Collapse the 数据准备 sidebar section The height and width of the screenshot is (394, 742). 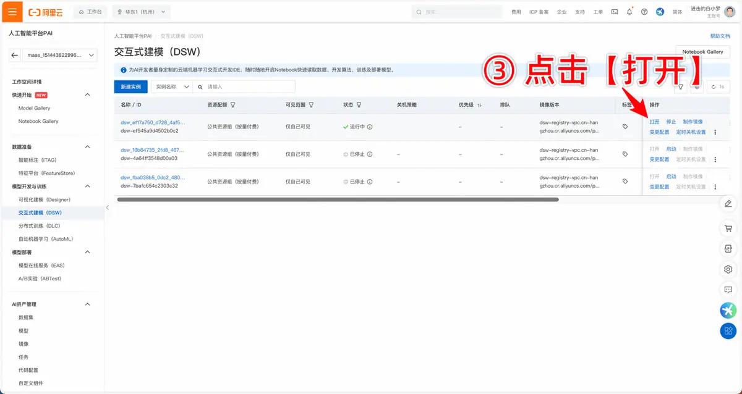87,147
